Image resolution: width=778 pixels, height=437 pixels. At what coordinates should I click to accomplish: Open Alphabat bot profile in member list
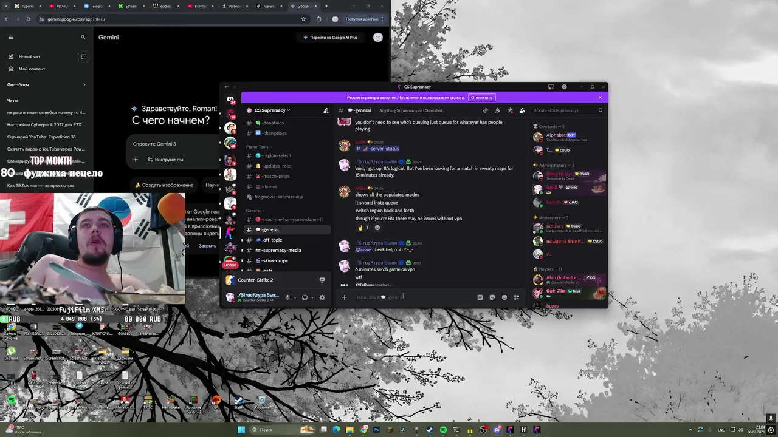[x=568, y=137]
